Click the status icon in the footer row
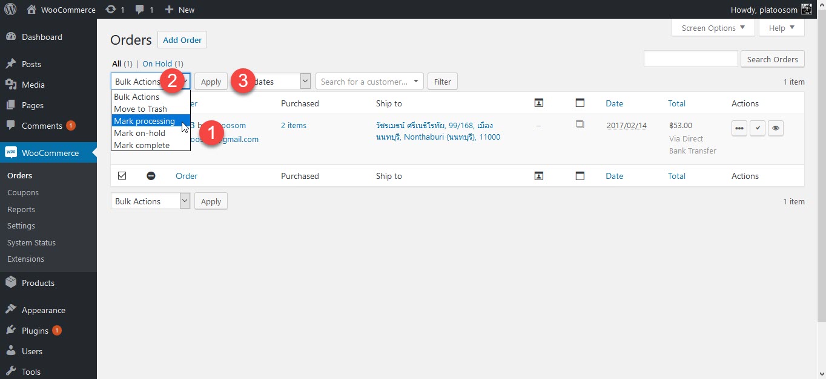The width and height of the screenshot is (826, 379). tap(151, 176)
